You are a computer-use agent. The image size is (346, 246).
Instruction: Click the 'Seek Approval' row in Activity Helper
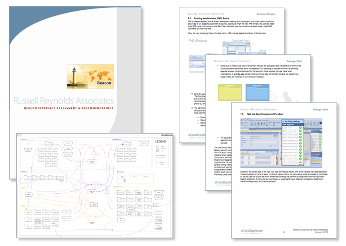tap(292, 125)
